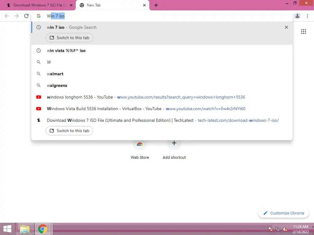Click magnifier icon beside W suggestion
Screen dimensions: 314x235
39,62
